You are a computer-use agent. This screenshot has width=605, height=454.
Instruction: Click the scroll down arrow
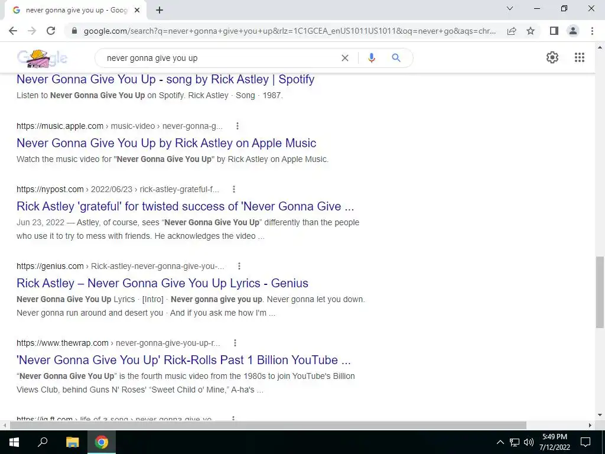coord(600,415)
